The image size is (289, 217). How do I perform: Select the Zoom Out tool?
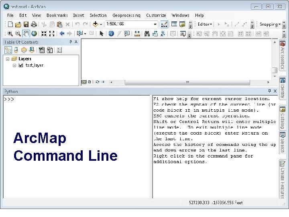[18, 34]
